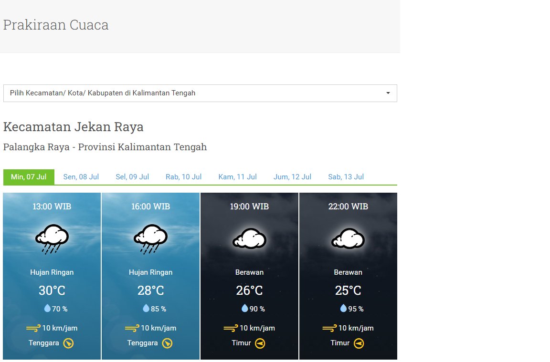
Task: Click the humidity droplet icon beside 85 %
Action: [146, 308]
